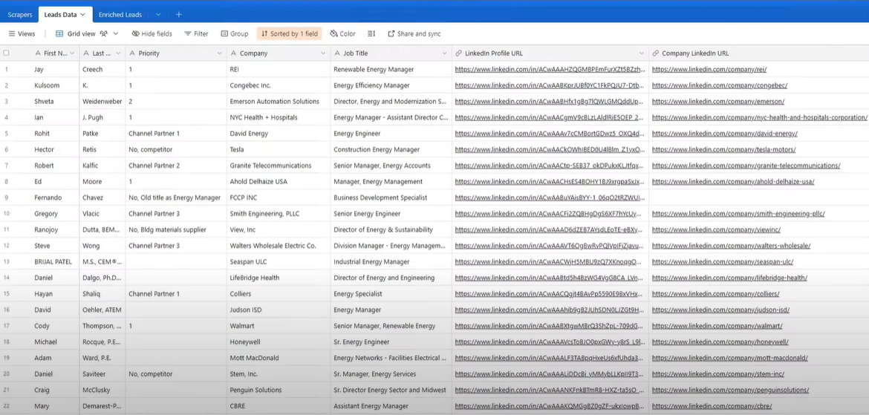This screenshot has width=869, height=415.
Task: Open the Last Name column dropdown arrow
Action: 119,53
